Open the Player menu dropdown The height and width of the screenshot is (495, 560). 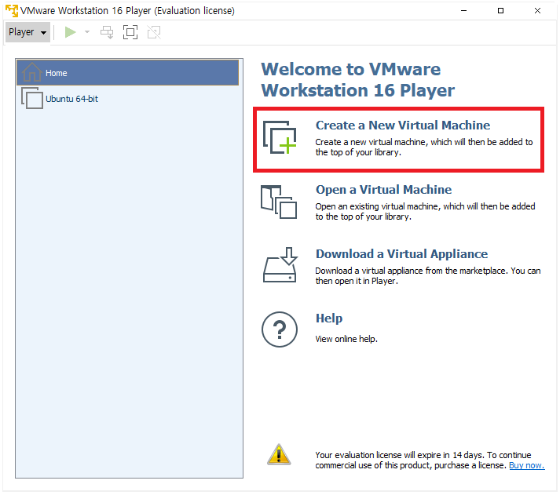click(27, 32)
